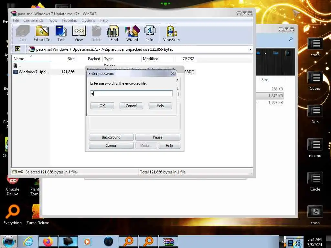Sort by Modified column header
Screen dimensions: 331x248
click(x=157, y=59)
